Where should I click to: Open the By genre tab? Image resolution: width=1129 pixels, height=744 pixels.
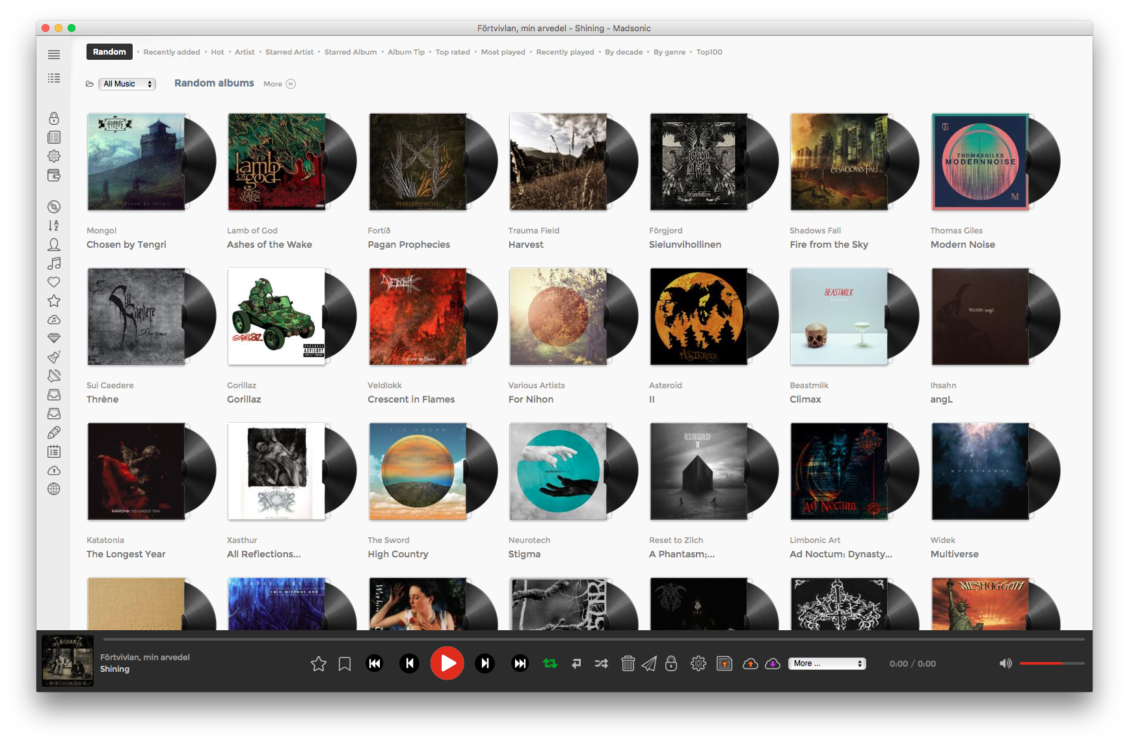(x=669, y=52)
